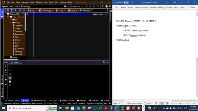Open the Insert ribbon tab in Word
Viewport: 198px width, 111px height.
pyautogui.click(x=131, y=7)
